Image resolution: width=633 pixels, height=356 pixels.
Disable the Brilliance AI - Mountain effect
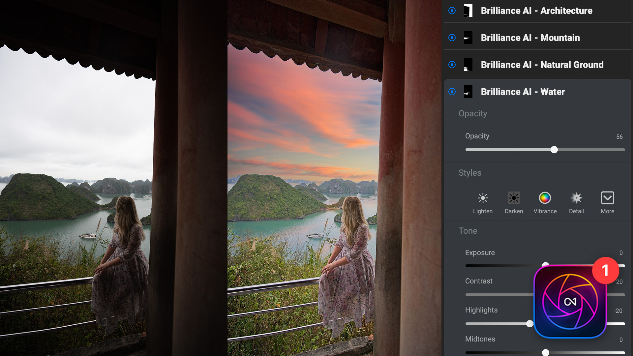(452, 38)
